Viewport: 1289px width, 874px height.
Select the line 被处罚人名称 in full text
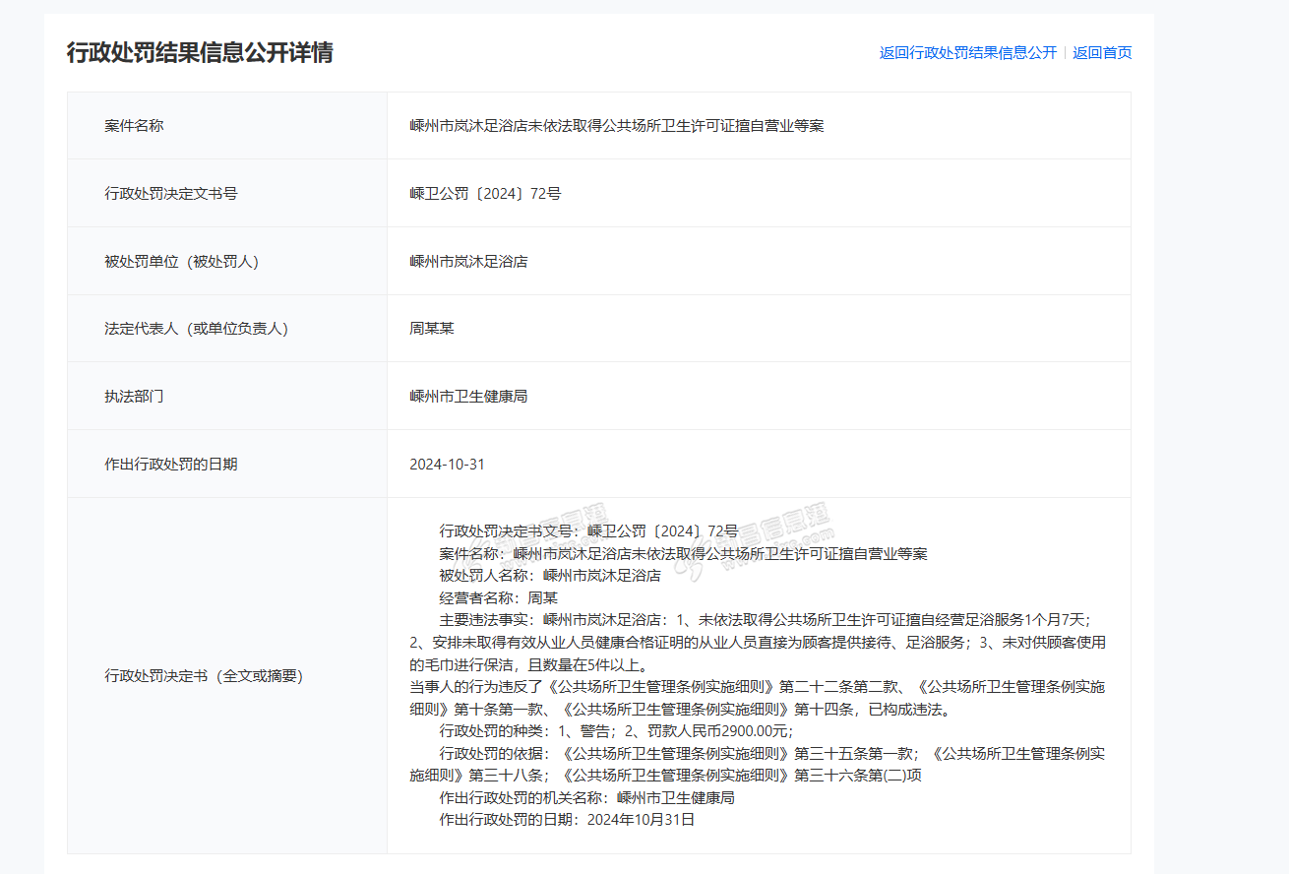point(550,576)
